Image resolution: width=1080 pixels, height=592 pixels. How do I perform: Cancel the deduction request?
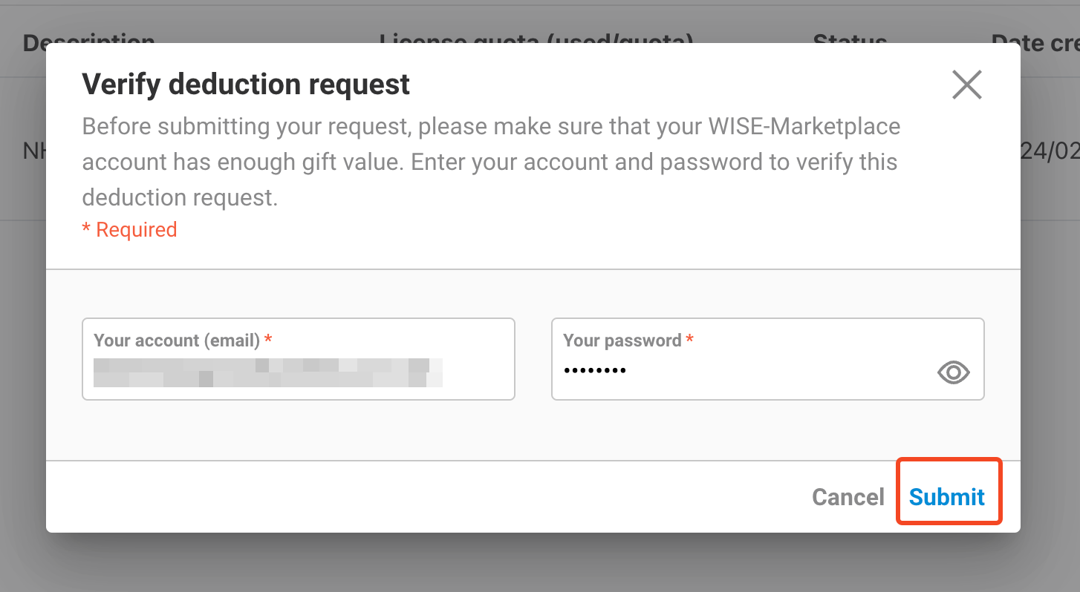pyautogui.click(x=848, y=496)
